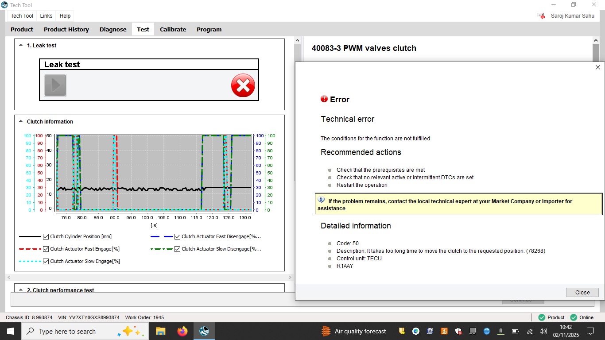Screen dimensions: 605x340
Task: Click the info icon in yellow note
Action: click(x=322, y=200)
